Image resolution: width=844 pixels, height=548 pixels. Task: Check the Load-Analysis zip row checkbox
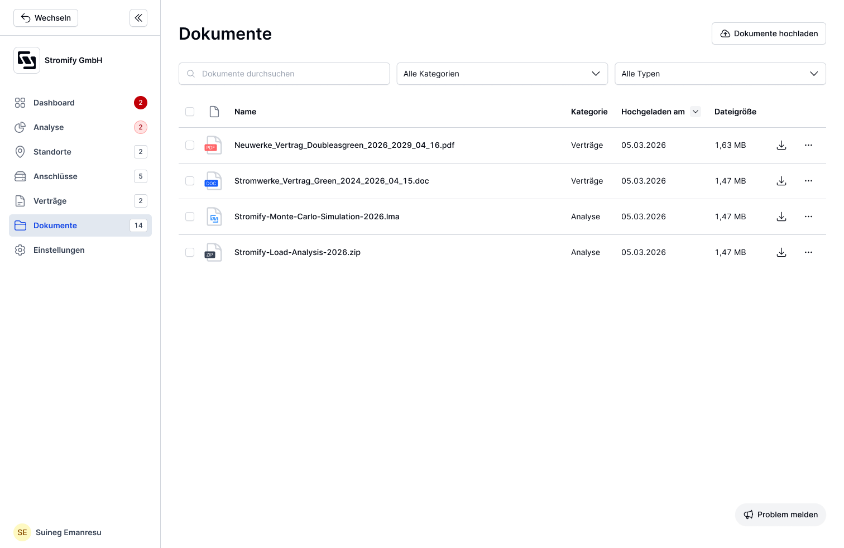click(x=190, y=252)
